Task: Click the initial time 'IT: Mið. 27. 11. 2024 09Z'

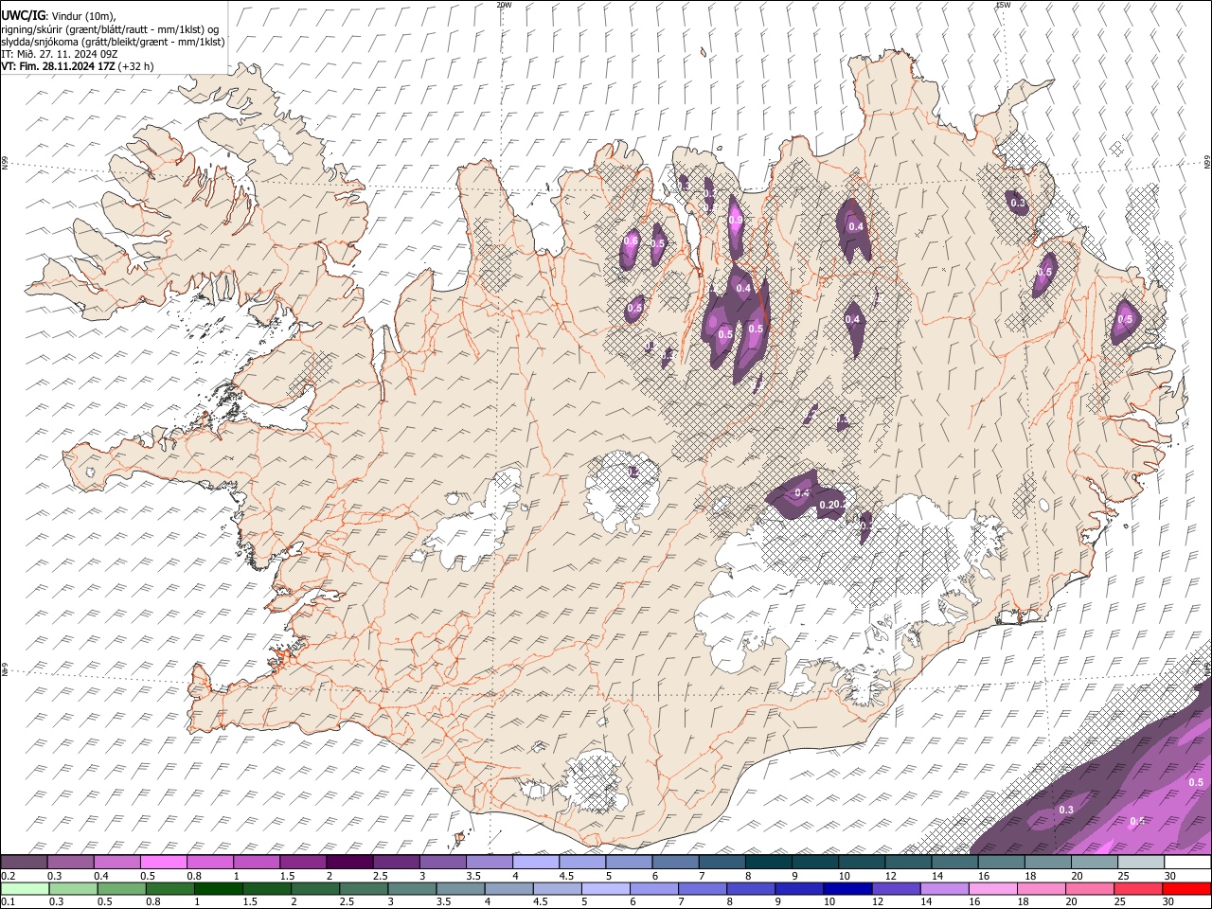Action: pyautogui.click(x=59, y=54)
